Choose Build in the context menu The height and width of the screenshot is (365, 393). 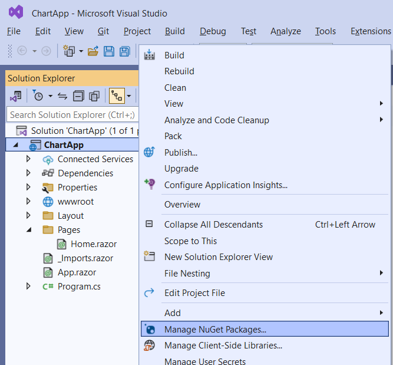pyautogui.click(x=265, y=55)
